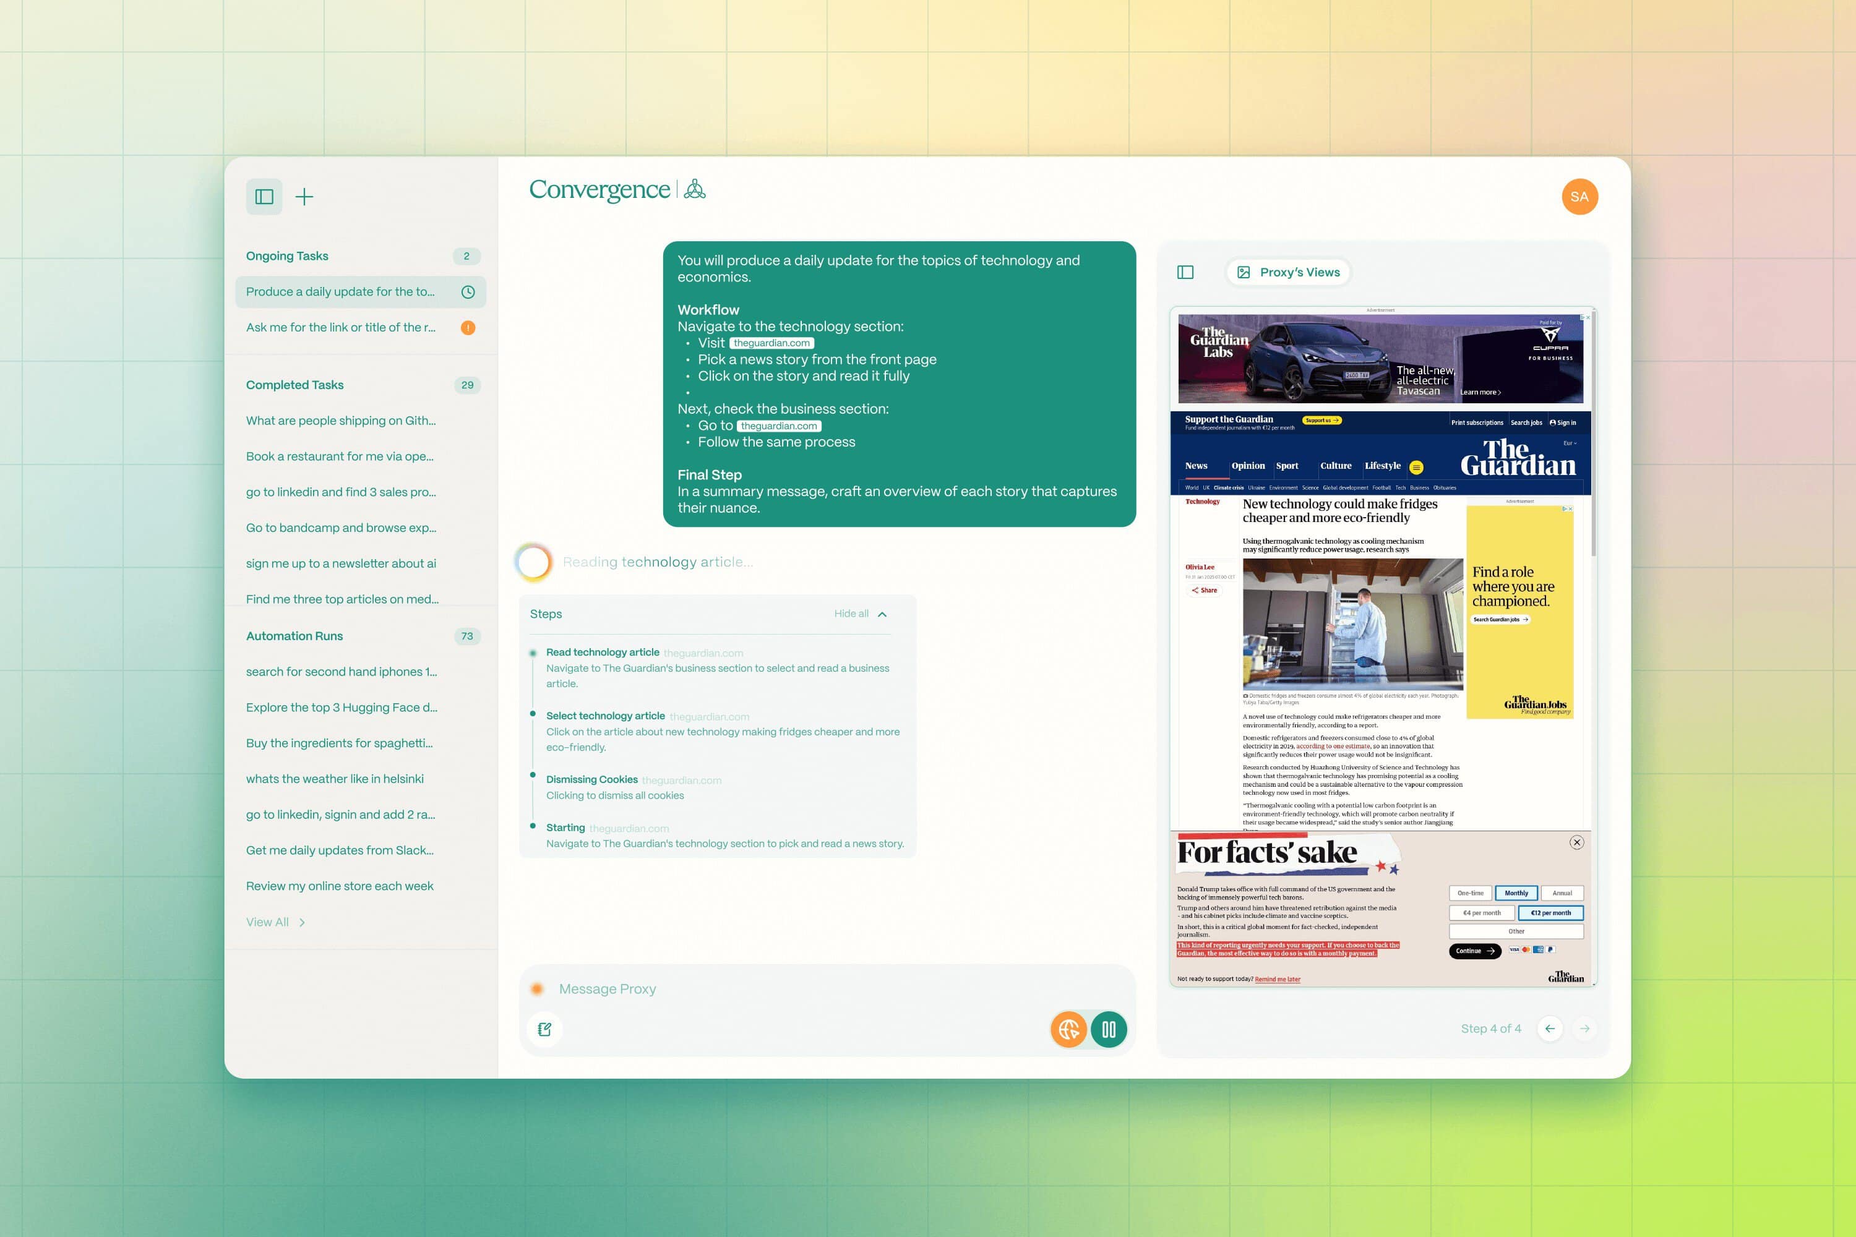Toggle the Proxy's Views side panel icon
This screenshot has height=1237, width=1856.
[x=1185, y=272]
